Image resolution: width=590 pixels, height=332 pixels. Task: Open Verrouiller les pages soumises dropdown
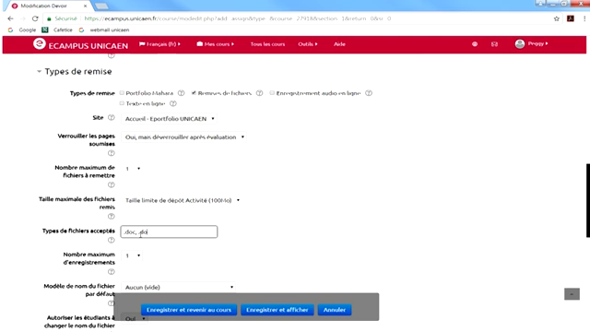(x=184, y=137)
